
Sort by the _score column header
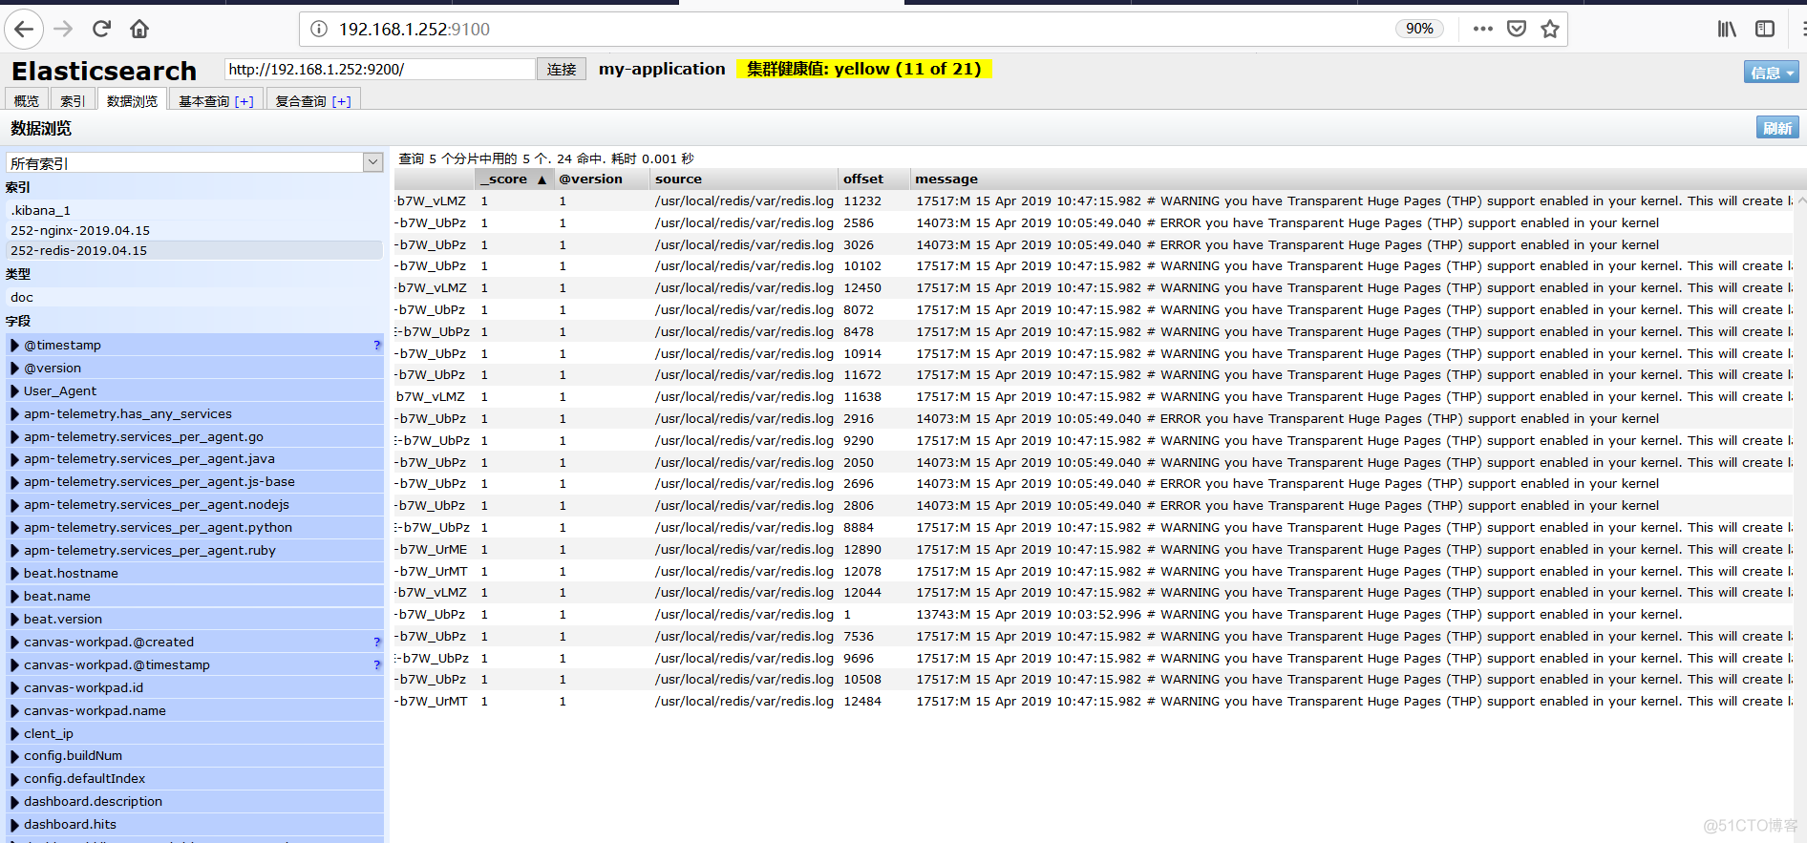click(514, 179)
